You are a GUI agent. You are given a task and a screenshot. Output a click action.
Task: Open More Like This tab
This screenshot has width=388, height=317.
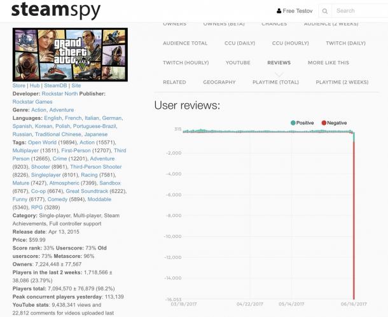pos(328,62)
